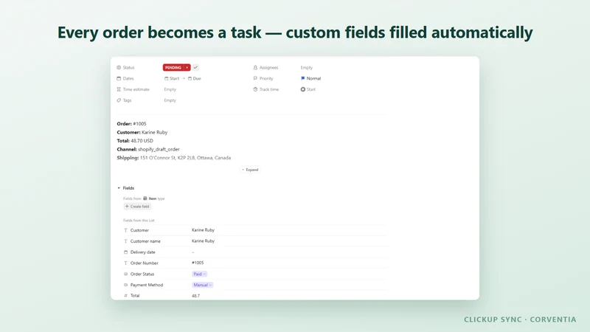The width and height of the screenshot is (590, 332).
Task: Start the time tracker
Action: click(308, 89)
